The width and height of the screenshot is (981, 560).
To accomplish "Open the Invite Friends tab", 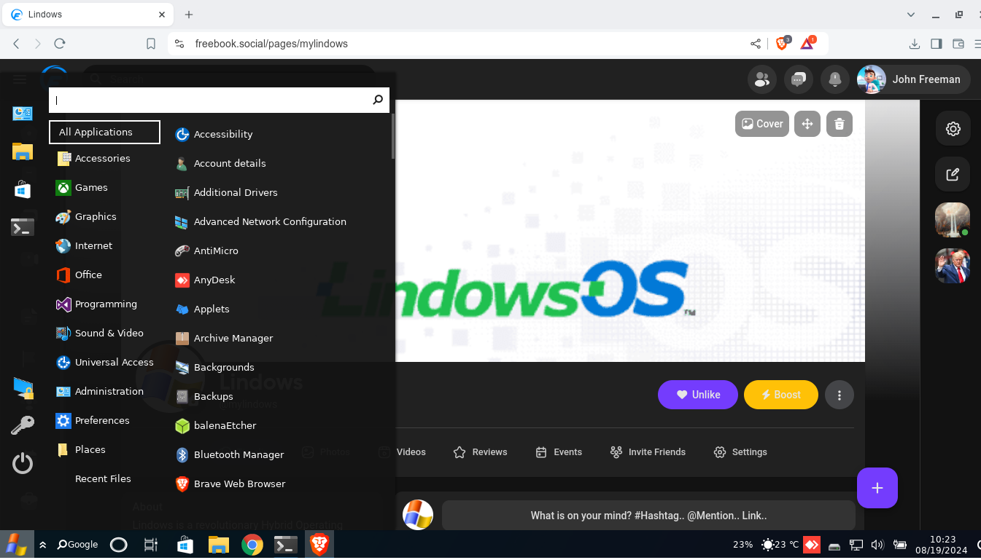I will click(648, 452).
